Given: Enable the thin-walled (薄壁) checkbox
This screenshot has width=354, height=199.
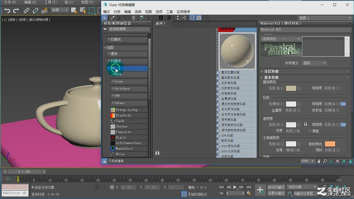Looking at the screenshot, I should pyautogui.click(x=309, y=131).
